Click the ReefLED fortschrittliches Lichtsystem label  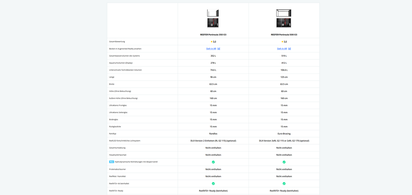pyautogui.click(x=125, y=141)
